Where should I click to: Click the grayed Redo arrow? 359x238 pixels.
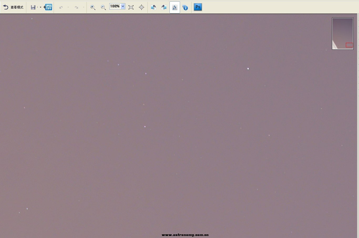(76, 7)
